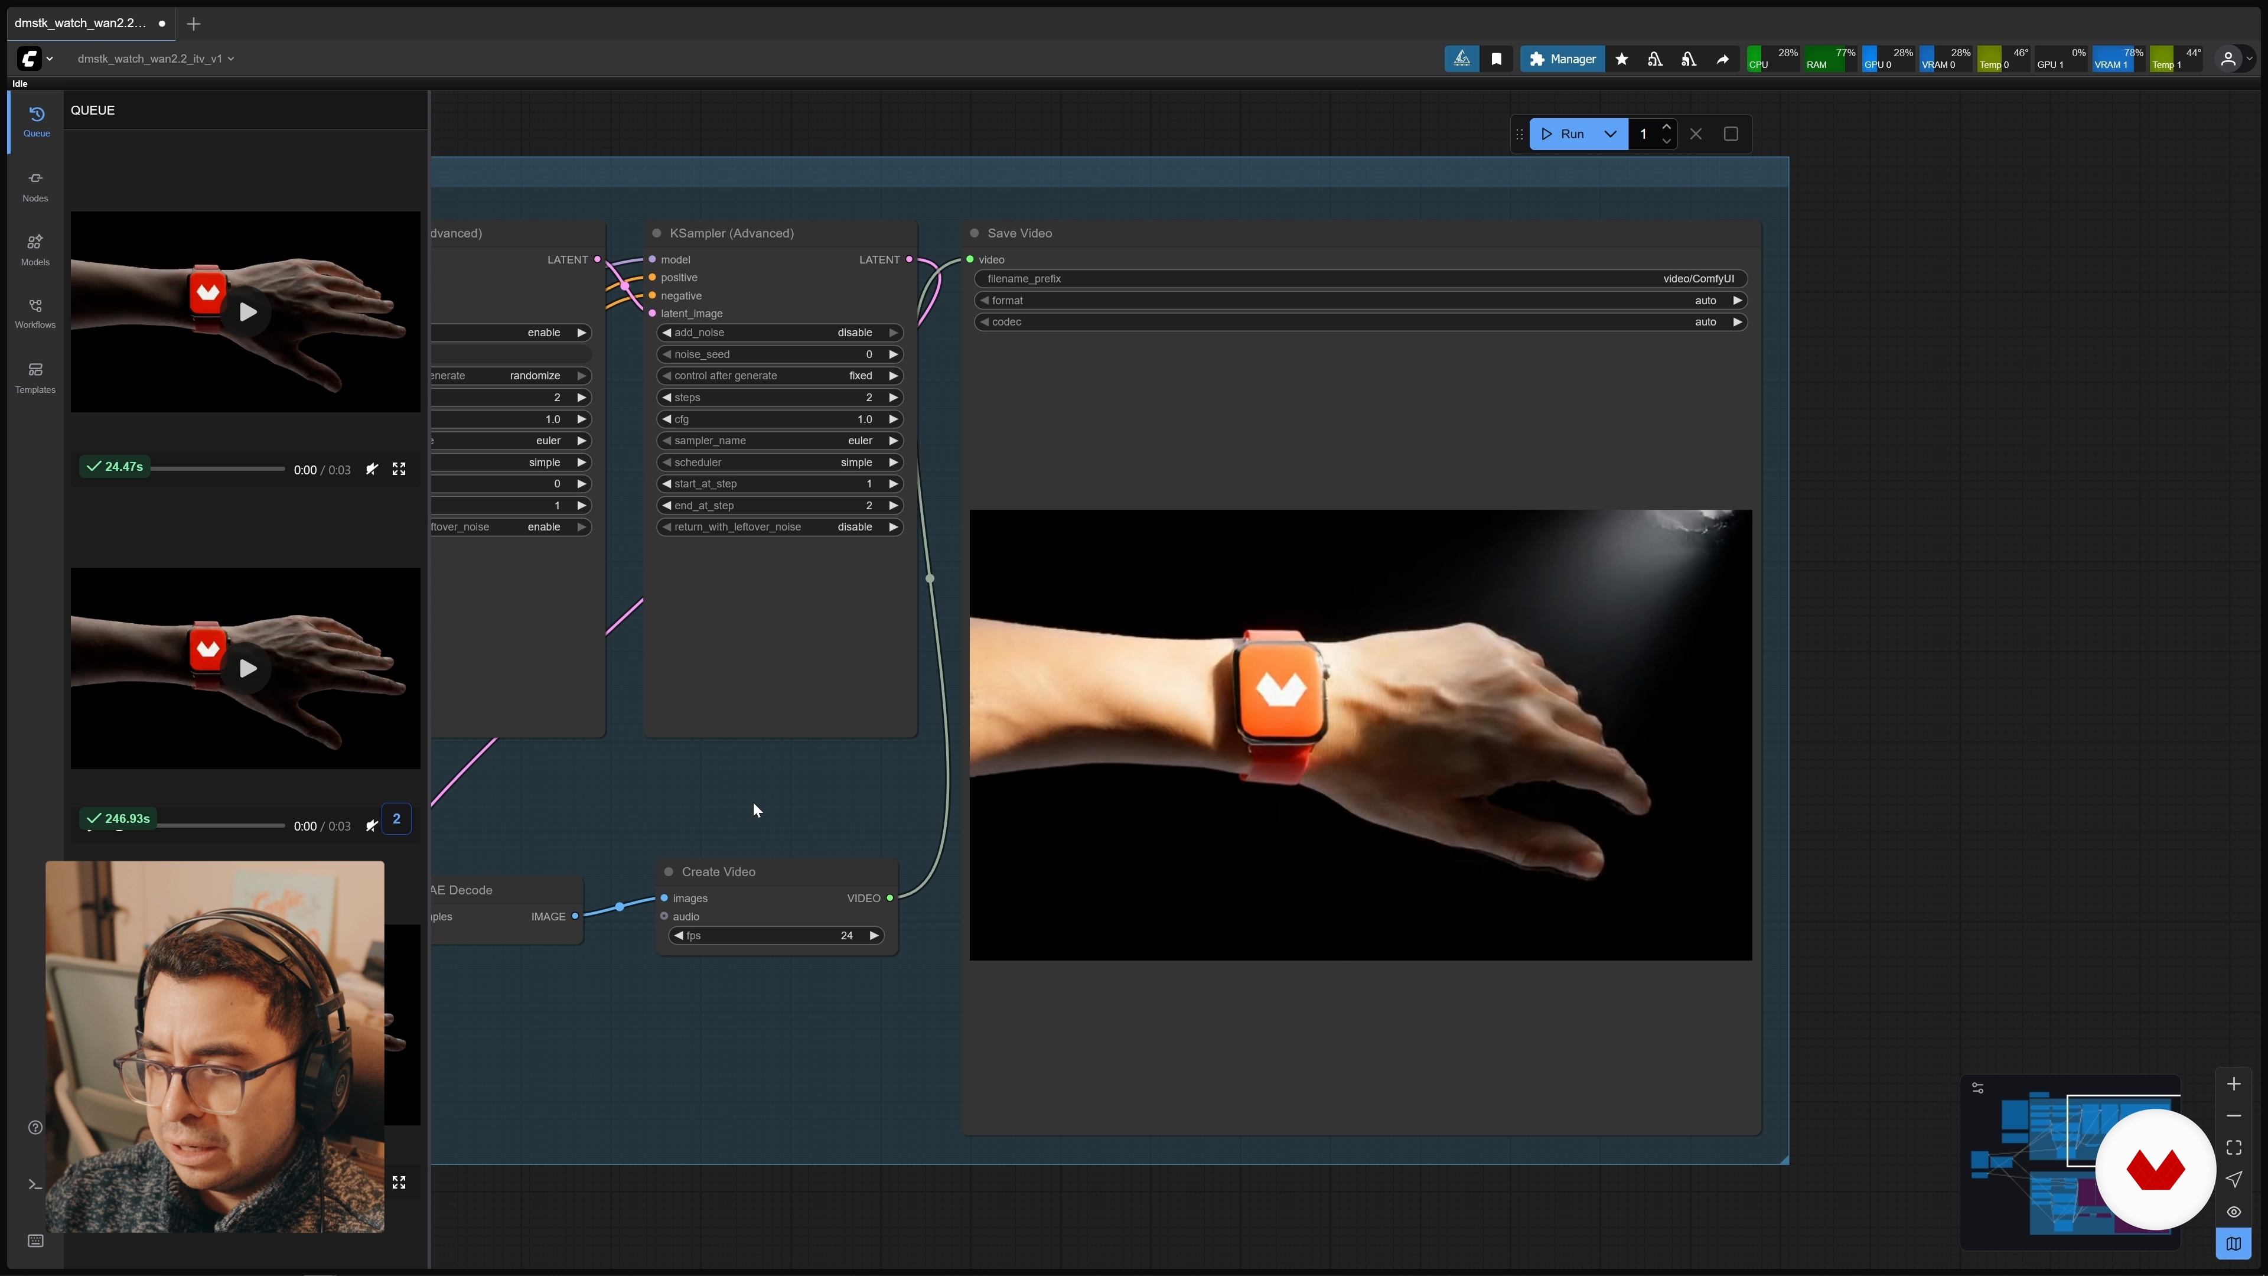Add a new workflow tab

click(194, 24)
